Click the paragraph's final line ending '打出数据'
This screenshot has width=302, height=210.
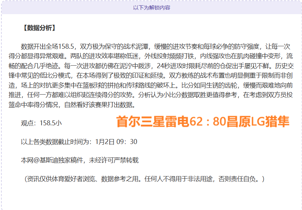(71, 104)
